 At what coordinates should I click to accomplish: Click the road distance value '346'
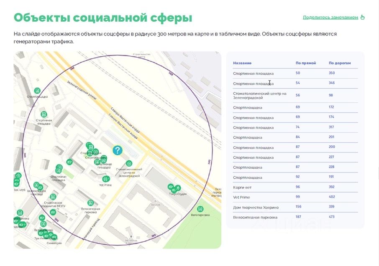tap(332, 83)
